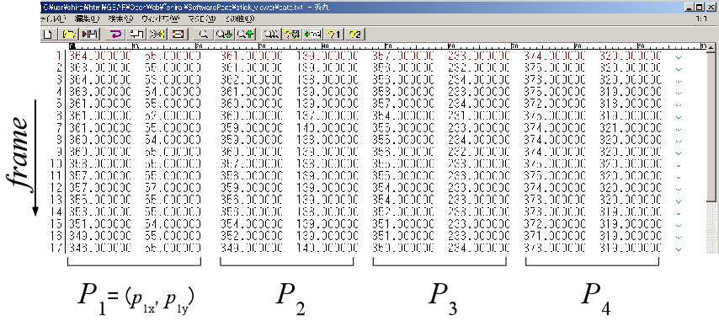Open a file with the yellow folder icon
719x321 pixels.
tap(69, 34)
